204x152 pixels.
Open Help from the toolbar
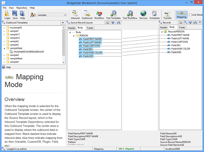pyautogui.click(x=22, y=15)
